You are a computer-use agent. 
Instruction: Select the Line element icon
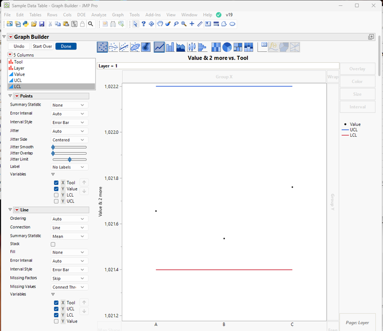point(159,47)
